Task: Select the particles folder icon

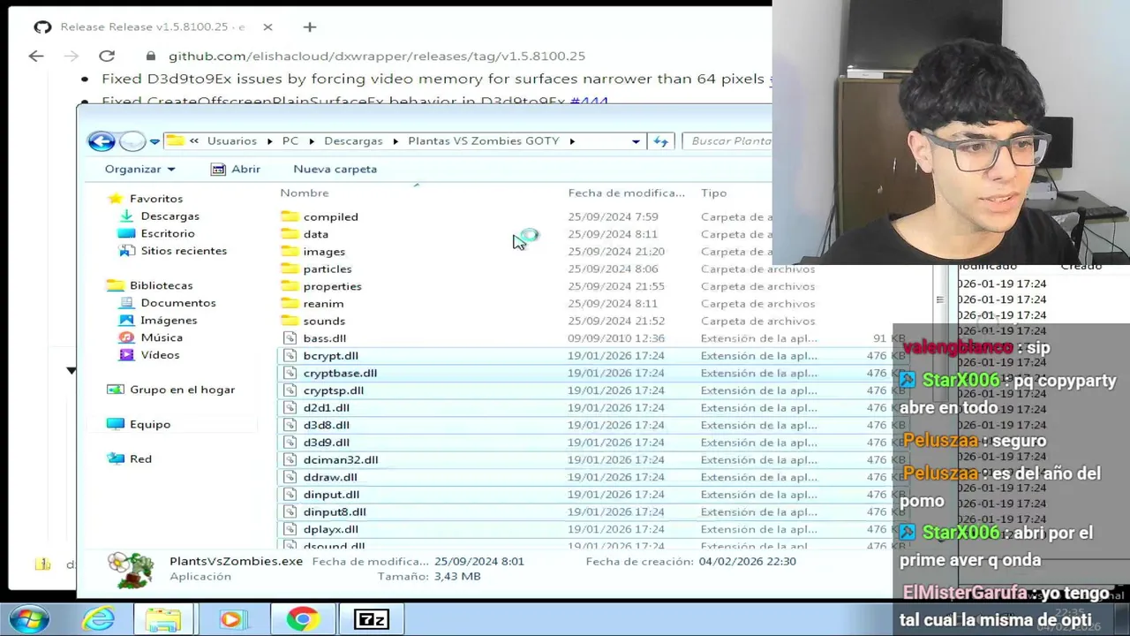Action: pyautogui.click(x=290, y=269)
